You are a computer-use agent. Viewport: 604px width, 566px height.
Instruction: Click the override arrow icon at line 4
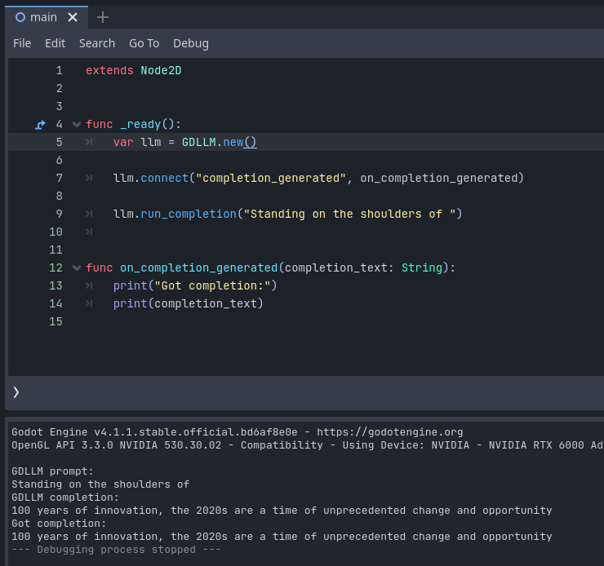tap(41, 124)
